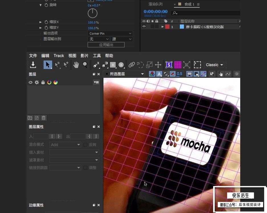Select the dashed rectangle area tool

click(197, 65)
